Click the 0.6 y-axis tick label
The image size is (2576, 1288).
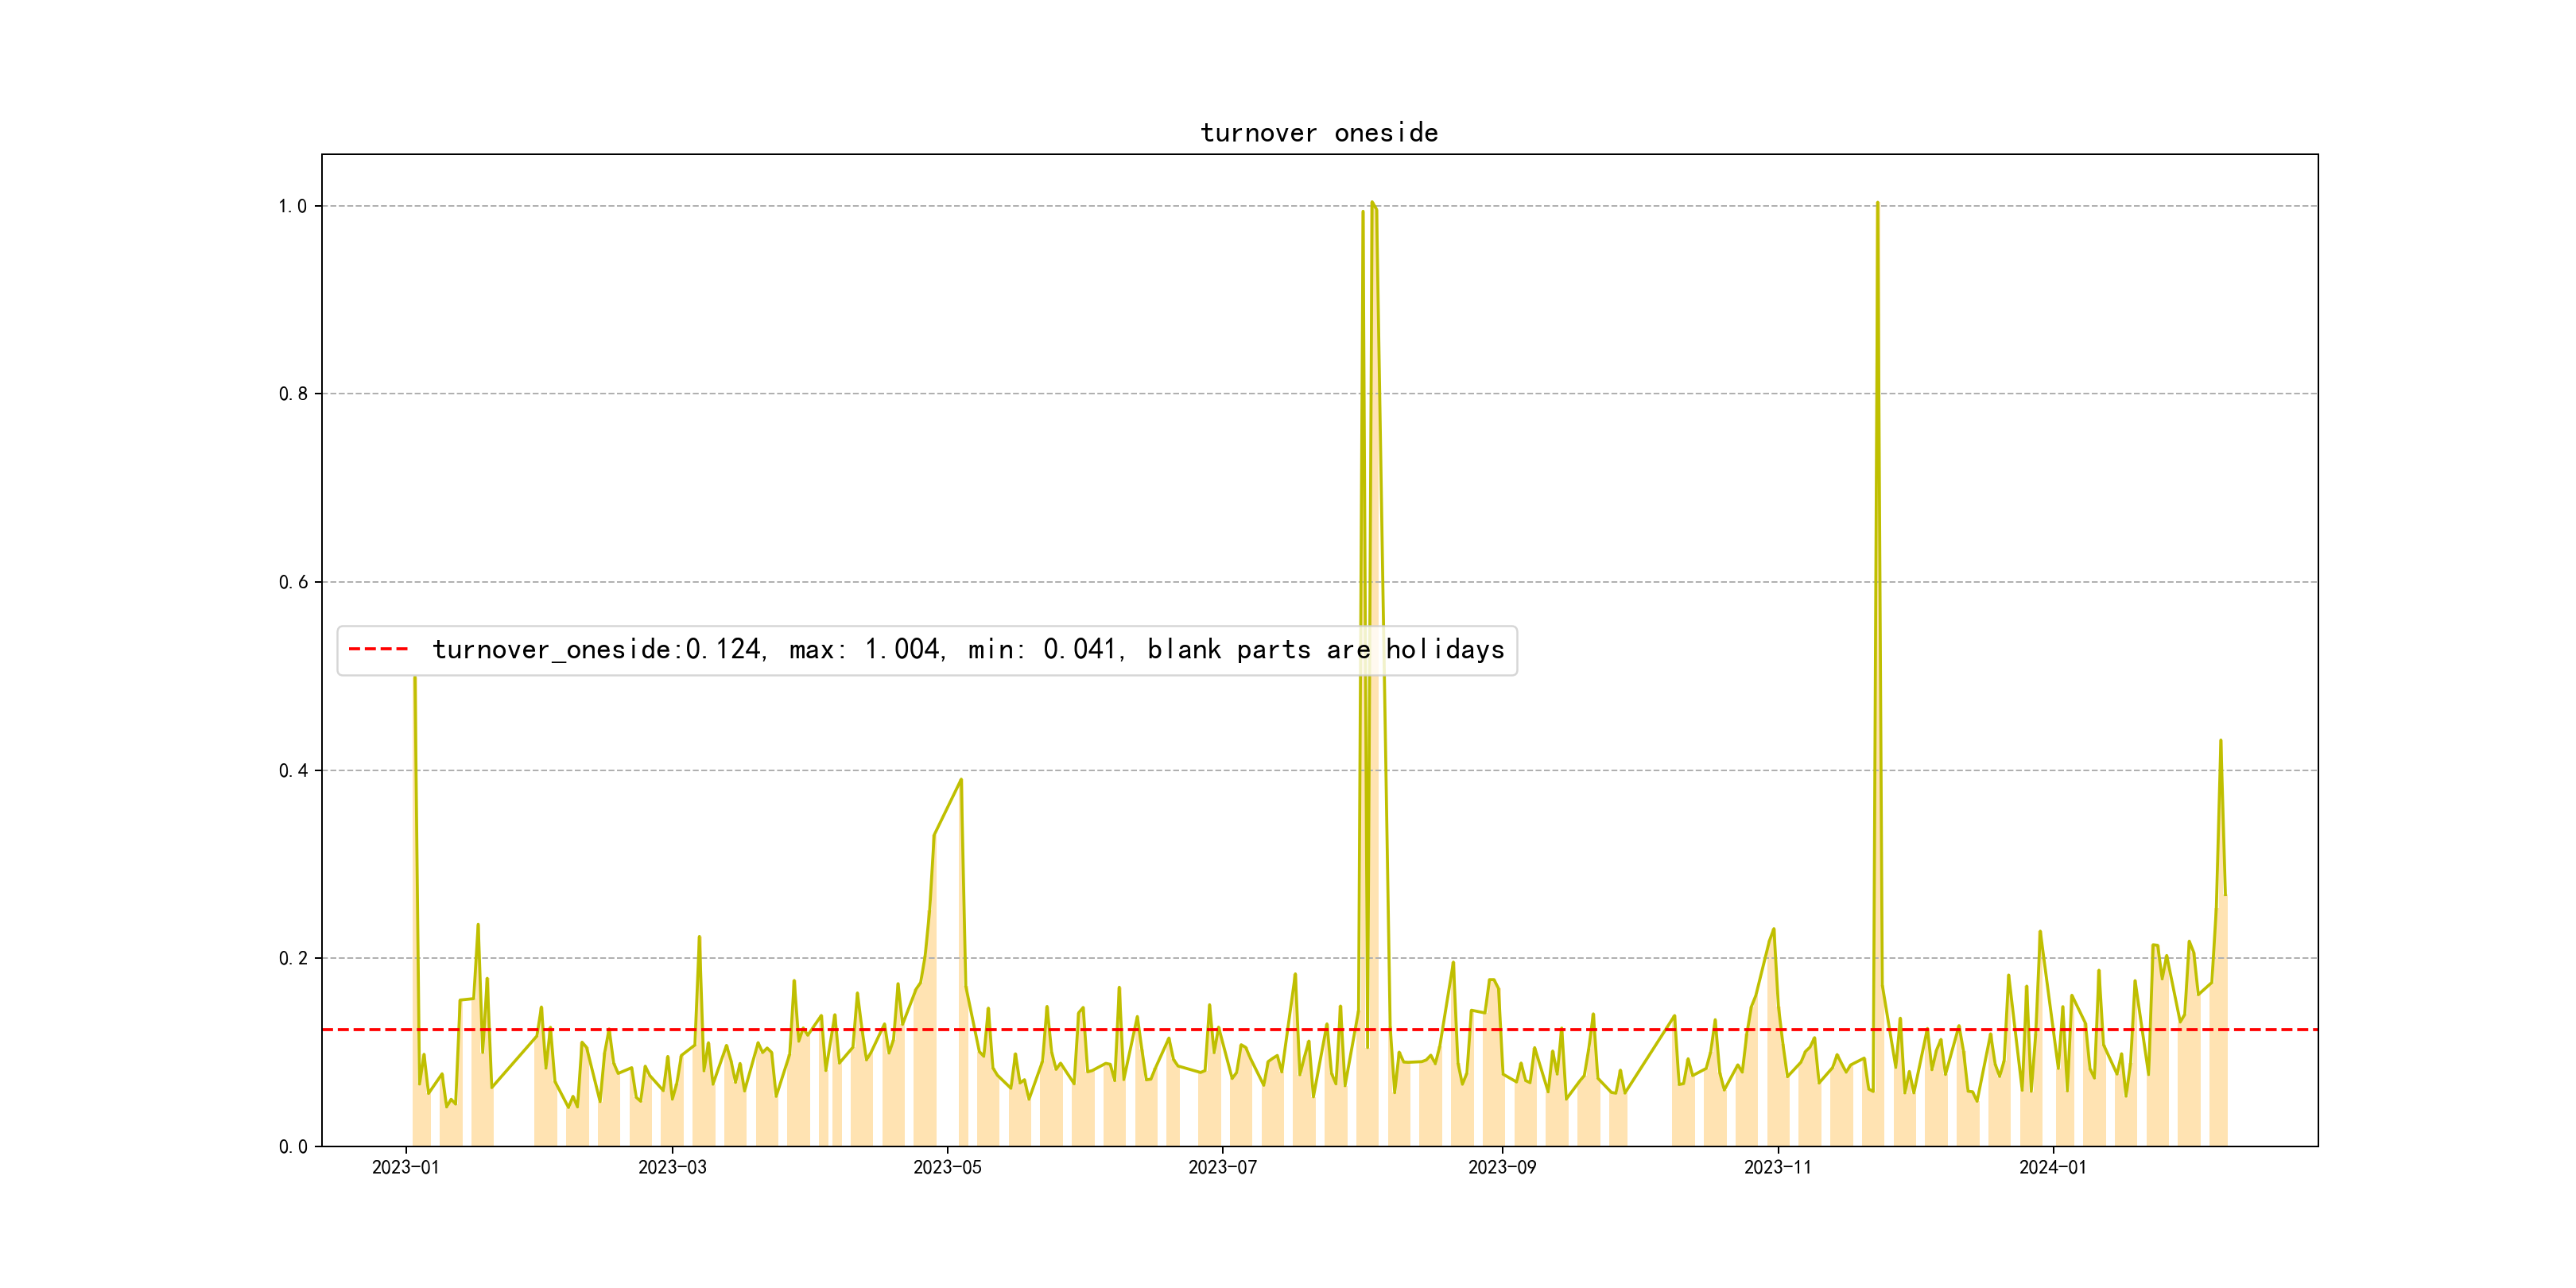pos(292,582)
